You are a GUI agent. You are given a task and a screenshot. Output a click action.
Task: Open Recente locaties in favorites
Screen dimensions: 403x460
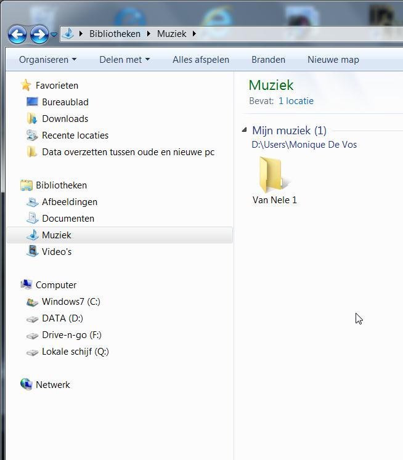tap(75, 135)
